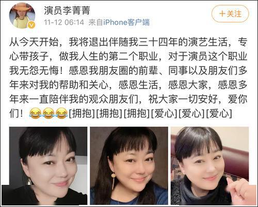Open the middle selfie with earring
The height and width of the screenshot is (207, 258).
[129, 166]
